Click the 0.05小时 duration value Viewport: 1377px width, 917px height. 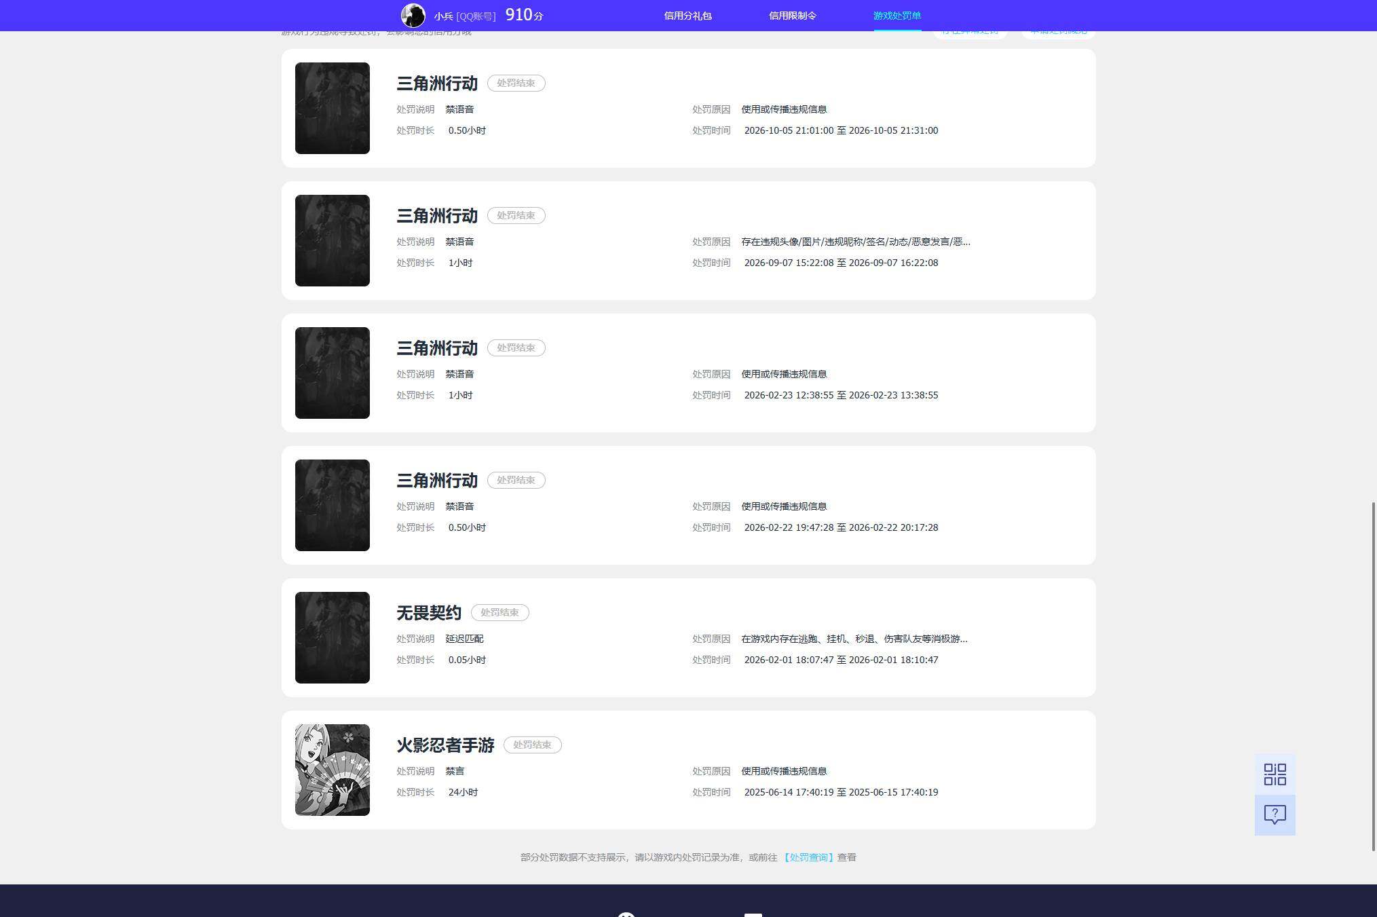(467, 660)
